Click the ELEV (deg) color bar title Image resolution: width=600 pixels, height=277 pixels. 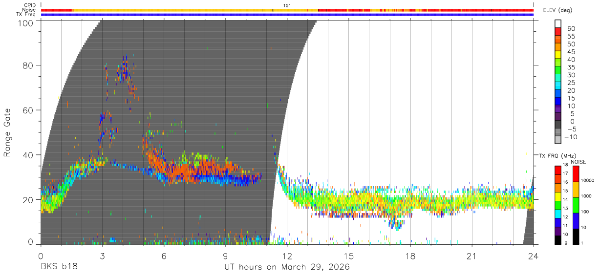click(x=557, y=10)
